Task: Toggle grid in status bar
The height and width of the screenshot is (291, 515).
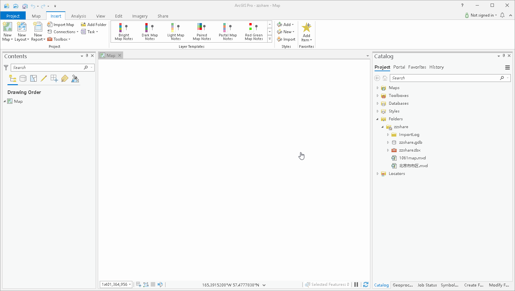Action: 153,284
